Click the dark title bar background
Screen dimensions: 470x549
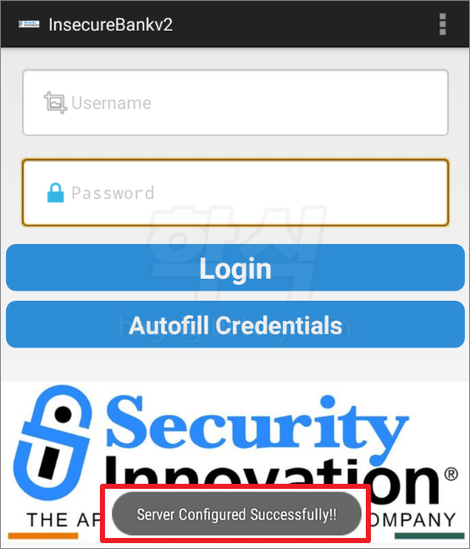click(x=297, y=25)
